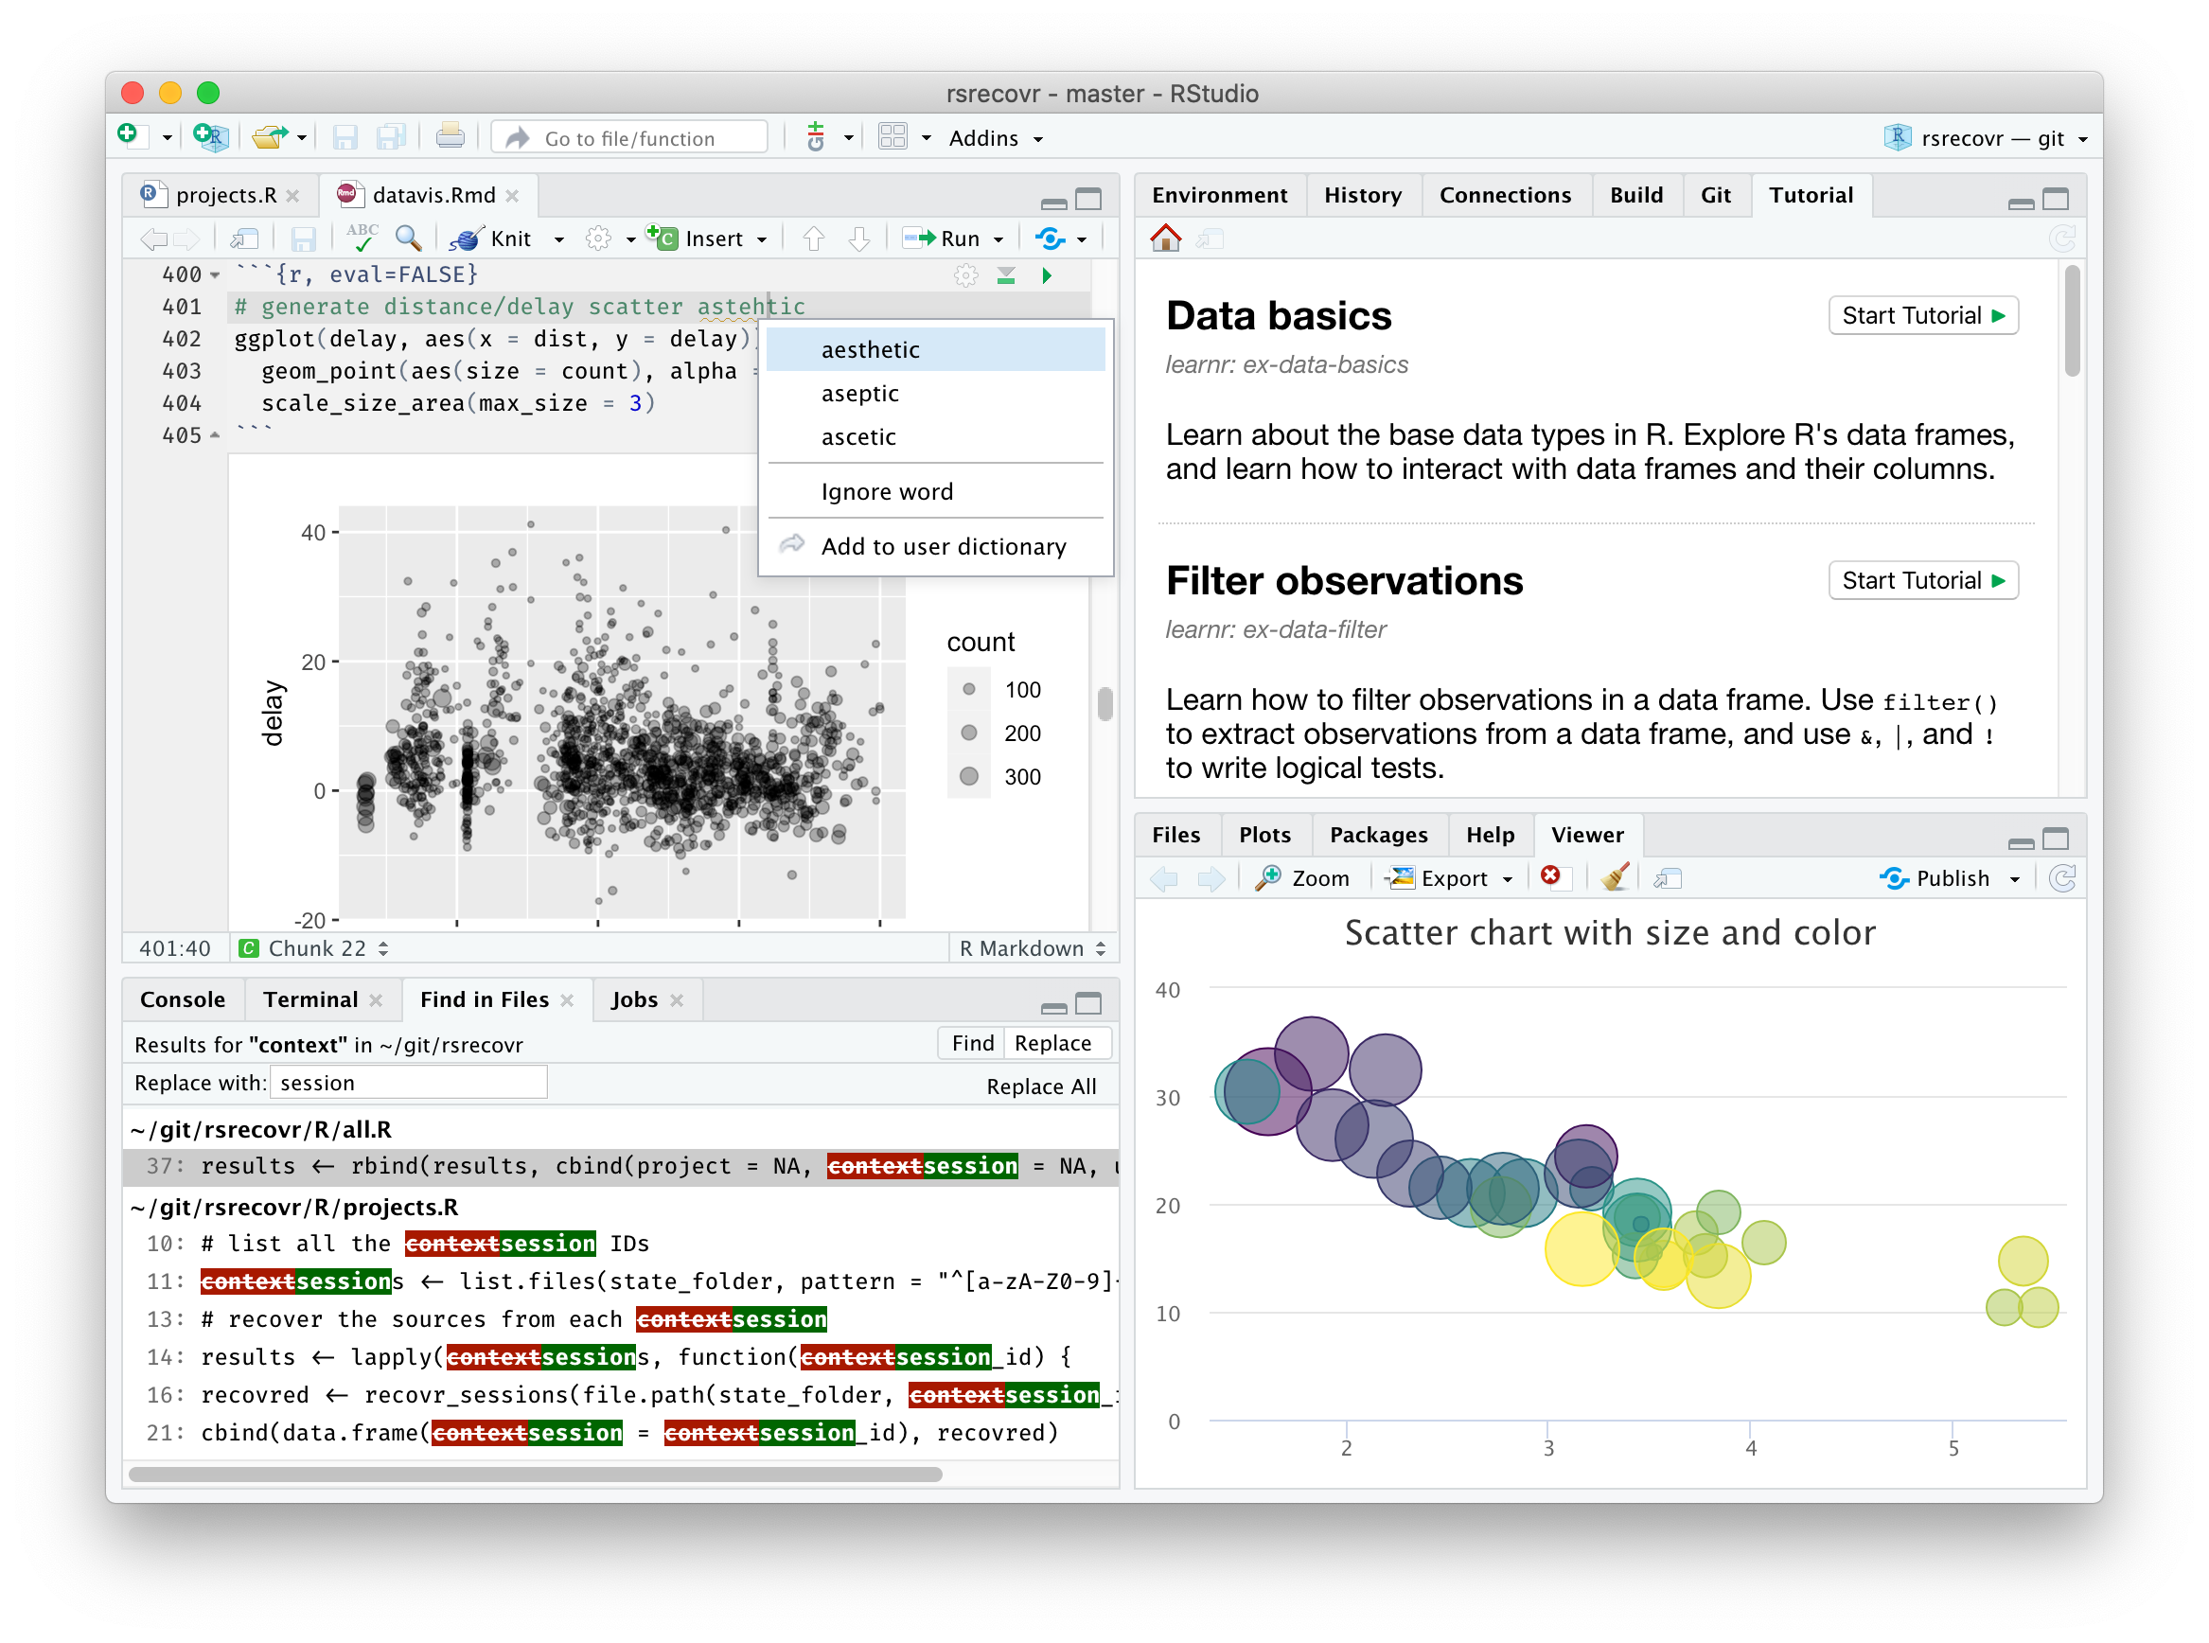Click the print document icon
Viewport: 2209px width, 1643px height.
[450, 137]
